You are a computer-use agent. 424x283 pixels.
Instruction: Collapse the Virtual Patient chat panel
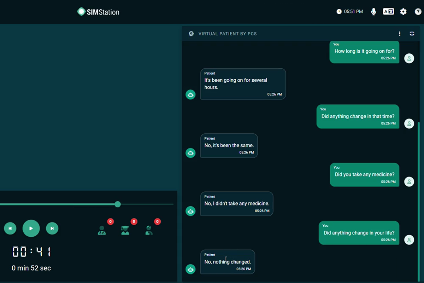[x=412, y=34]
